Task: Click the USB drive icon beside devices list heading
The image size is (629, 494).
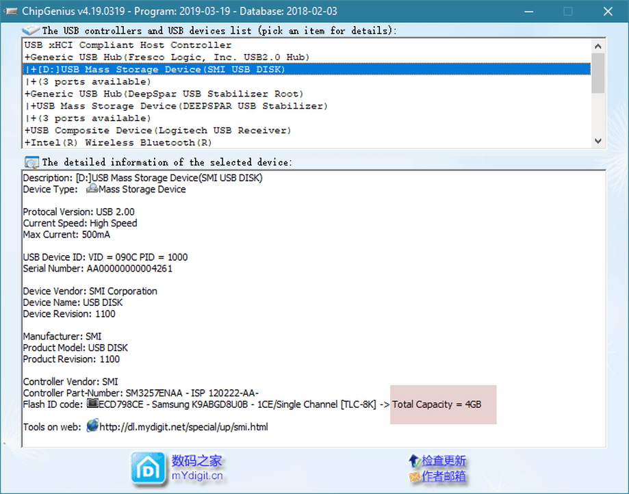Action: pos(31,30)
